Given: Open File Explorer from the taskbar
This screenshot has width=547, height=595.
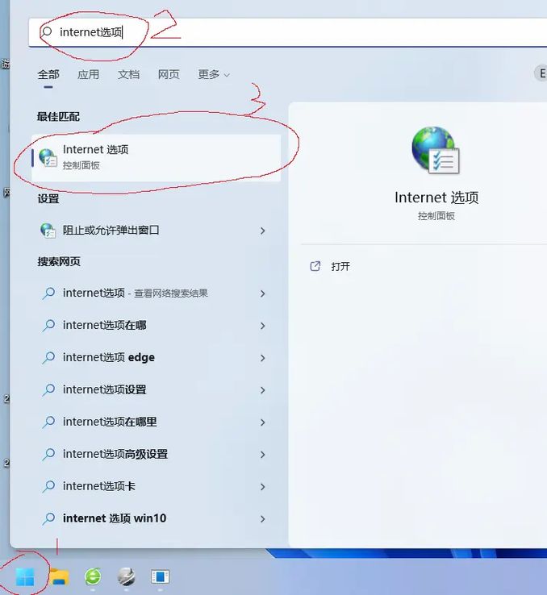Looking at the screenshot, I should (x=59, y=576).
